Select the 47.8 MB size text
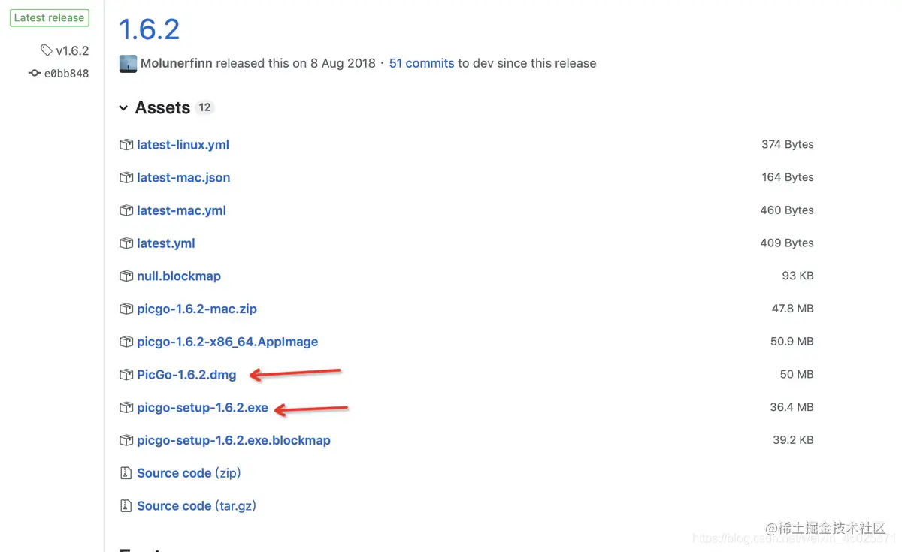 click(x=793, y=309)
